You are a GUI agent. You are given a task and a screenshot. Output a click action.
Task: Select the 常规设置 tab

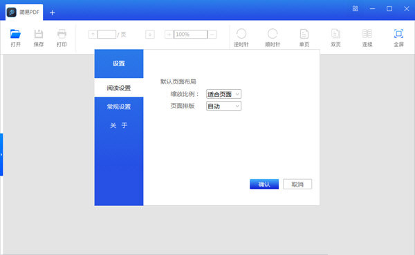coord(119,106)
